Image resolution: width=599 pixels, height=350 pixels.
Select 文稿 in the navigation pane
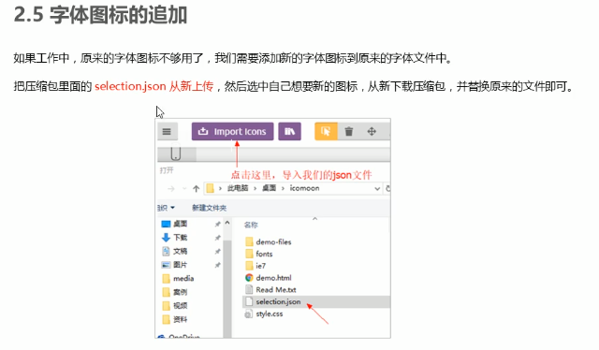click(x=180, y=251)
